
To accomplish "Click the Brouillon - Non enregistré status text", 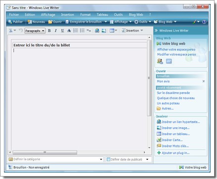I will pyautogui.click(x=31, y=168).
